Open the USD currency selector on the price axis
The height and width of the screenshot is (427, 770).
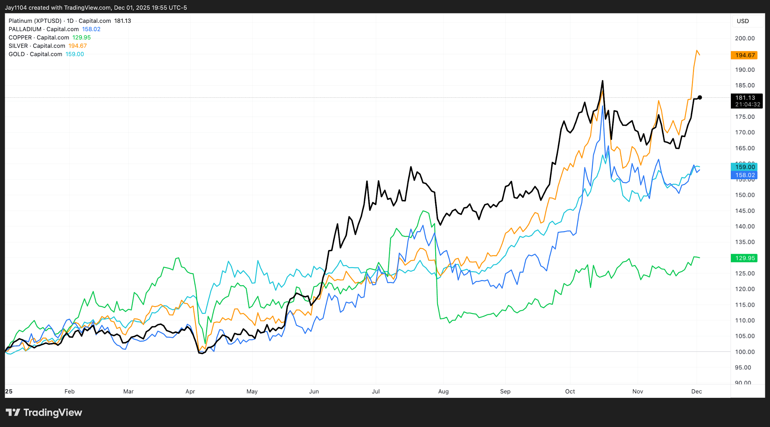[742, 21]
